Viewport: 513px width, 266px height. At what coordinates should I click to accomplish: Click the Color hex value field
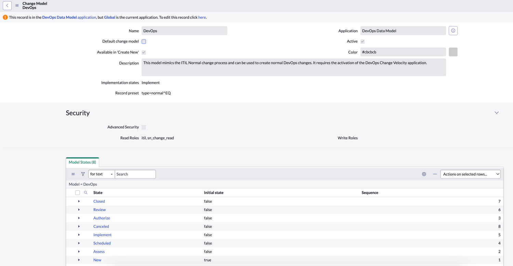click(403, 52)
